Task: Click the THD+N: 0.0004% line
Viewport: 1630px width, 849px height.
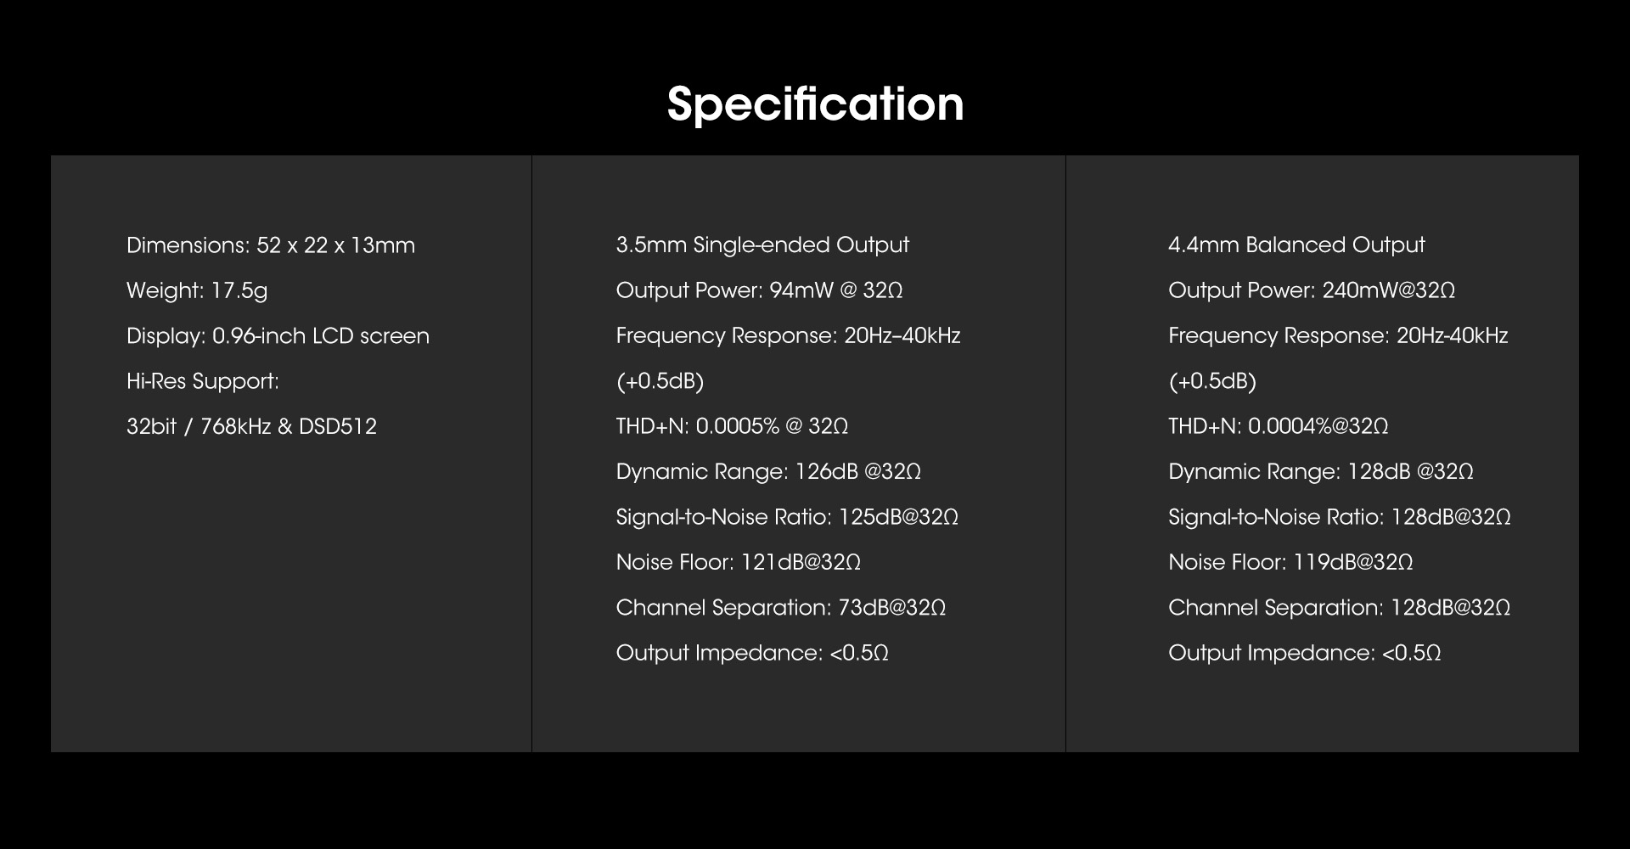Action: (1278, 426)
